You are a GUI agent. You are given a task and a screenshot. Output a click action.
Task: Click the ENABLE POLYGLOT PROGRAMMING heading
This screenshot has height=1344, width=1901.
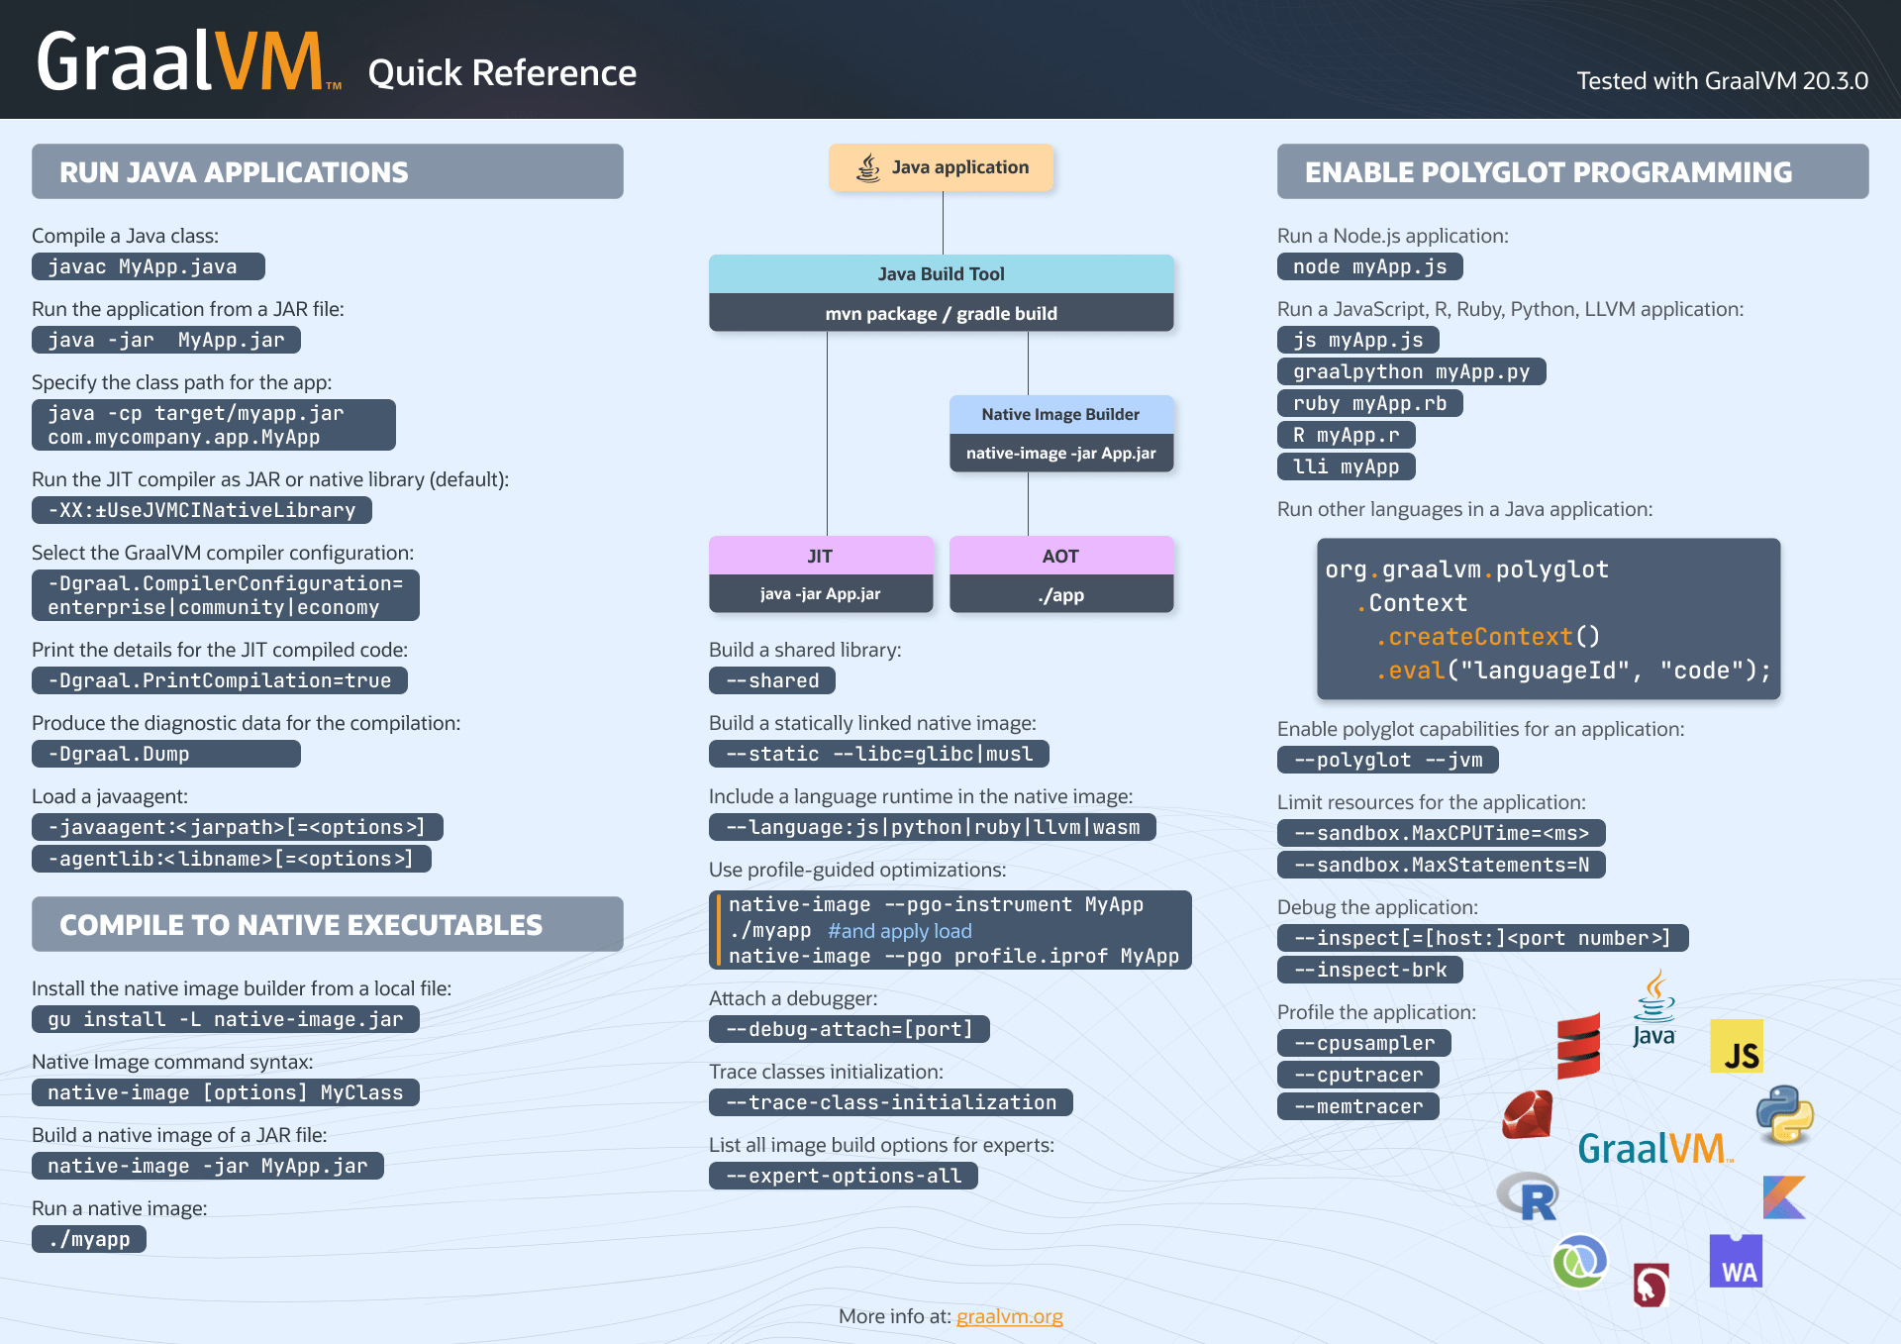coord(1572,171)
